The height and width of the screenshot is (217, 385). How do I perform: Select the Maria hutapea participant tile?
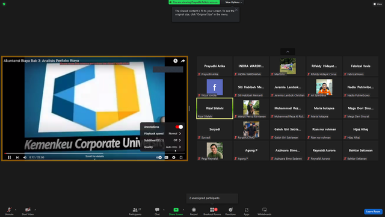(x=324, y=108)
